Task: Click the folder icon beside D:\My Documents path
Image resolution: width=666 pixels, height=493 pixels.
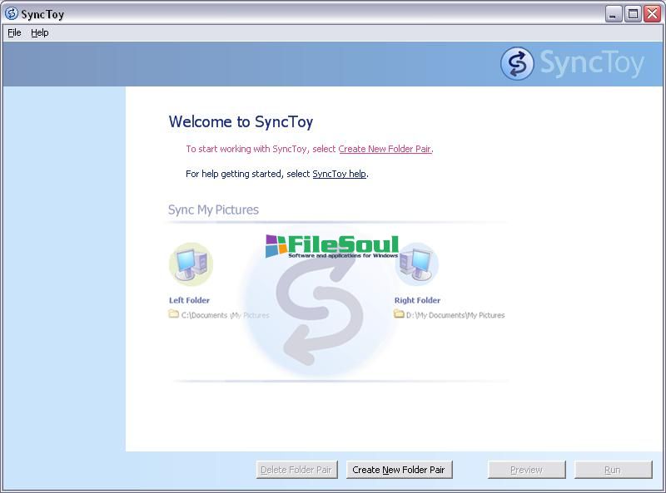Action: [x=399, y=314]
